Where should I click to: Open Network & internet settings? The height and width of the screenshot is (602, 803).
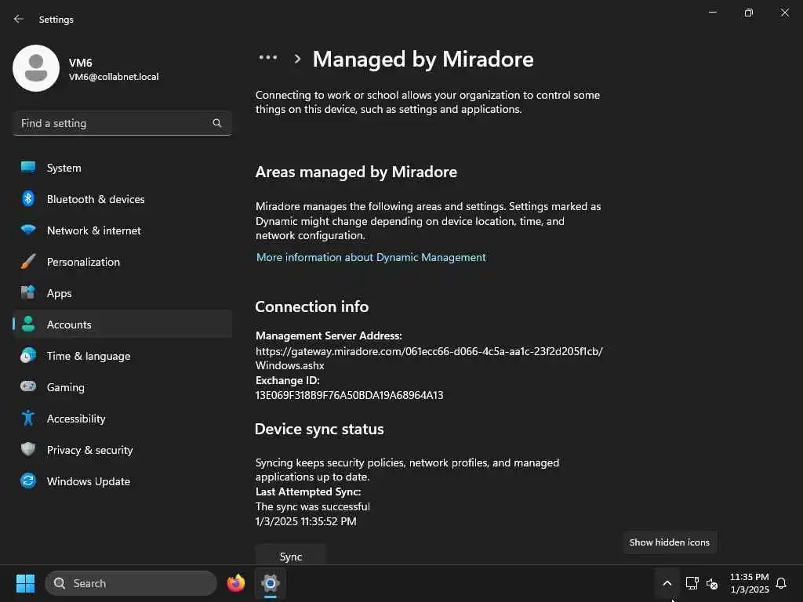click(x=122, y=230)
